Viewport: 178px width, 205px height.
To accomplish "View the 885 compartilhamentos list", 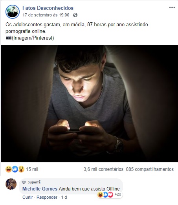I will coord(150,169).
